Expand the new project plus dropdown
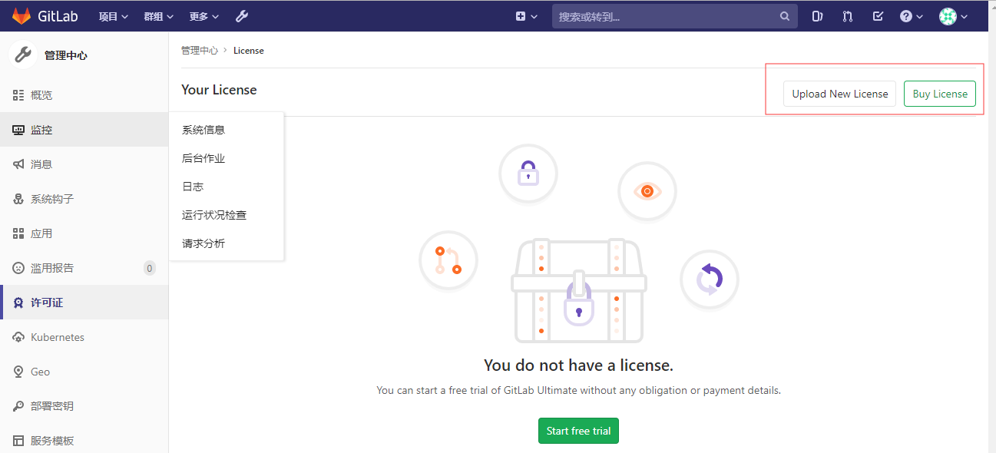 coord(524,15)
